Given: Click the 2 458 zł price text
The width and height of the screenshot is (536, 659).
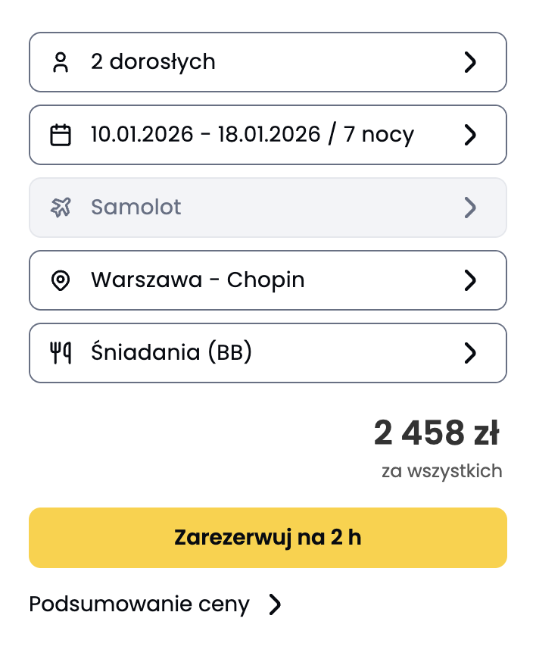Looking at the screenshot, I should (x=436, y=432).
